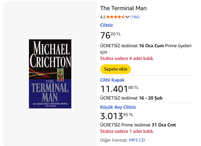Click the 'Stokta sadece 1 adet kaldı' notice
Viewport: 201px width, 146px height.
127,131
